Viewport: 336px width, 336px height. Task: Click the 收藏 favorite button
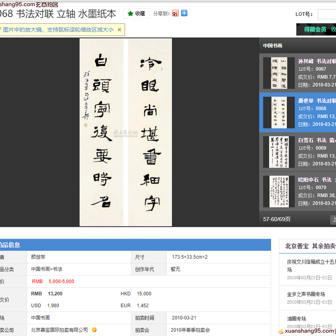136,14
